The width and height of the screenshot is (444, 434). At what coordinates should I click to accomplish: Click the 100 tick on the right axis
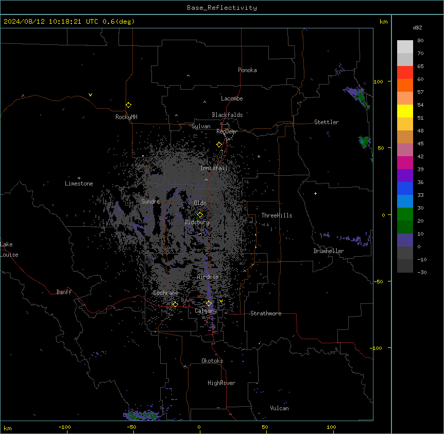[378, 81]
